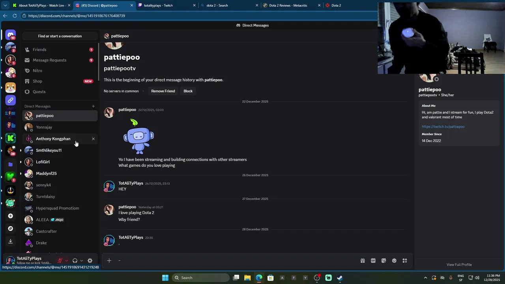Open the apps launcher icon in message bar

[x=405, y=260]
